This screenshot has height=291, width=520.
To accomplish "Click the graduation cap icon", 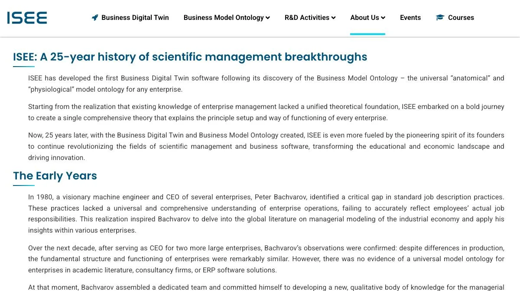I will [x=440, y=18].
